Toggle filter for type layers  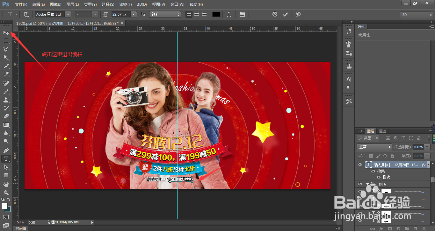click(403, 138)
